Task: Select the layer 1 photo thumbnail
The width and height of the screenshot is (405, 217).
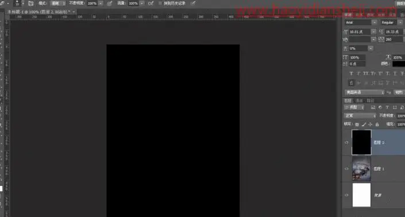Action: pyautogui.click(x=361, y=169)
